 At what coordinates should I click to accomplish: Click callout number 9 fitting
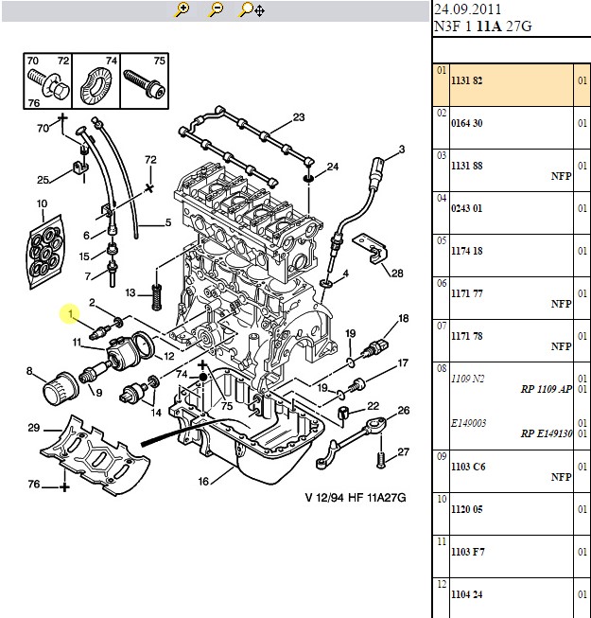pyautogui.click(x=99, y=393)
